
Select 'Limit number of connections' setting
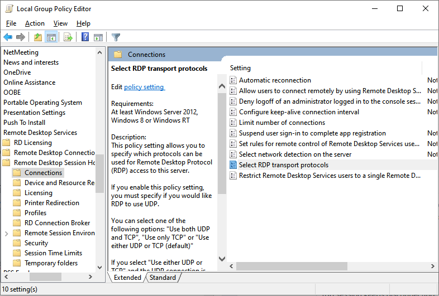(281, 123)
